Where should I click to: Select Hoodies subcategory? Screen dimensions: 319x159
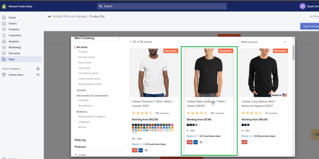[x=83, y=100]
